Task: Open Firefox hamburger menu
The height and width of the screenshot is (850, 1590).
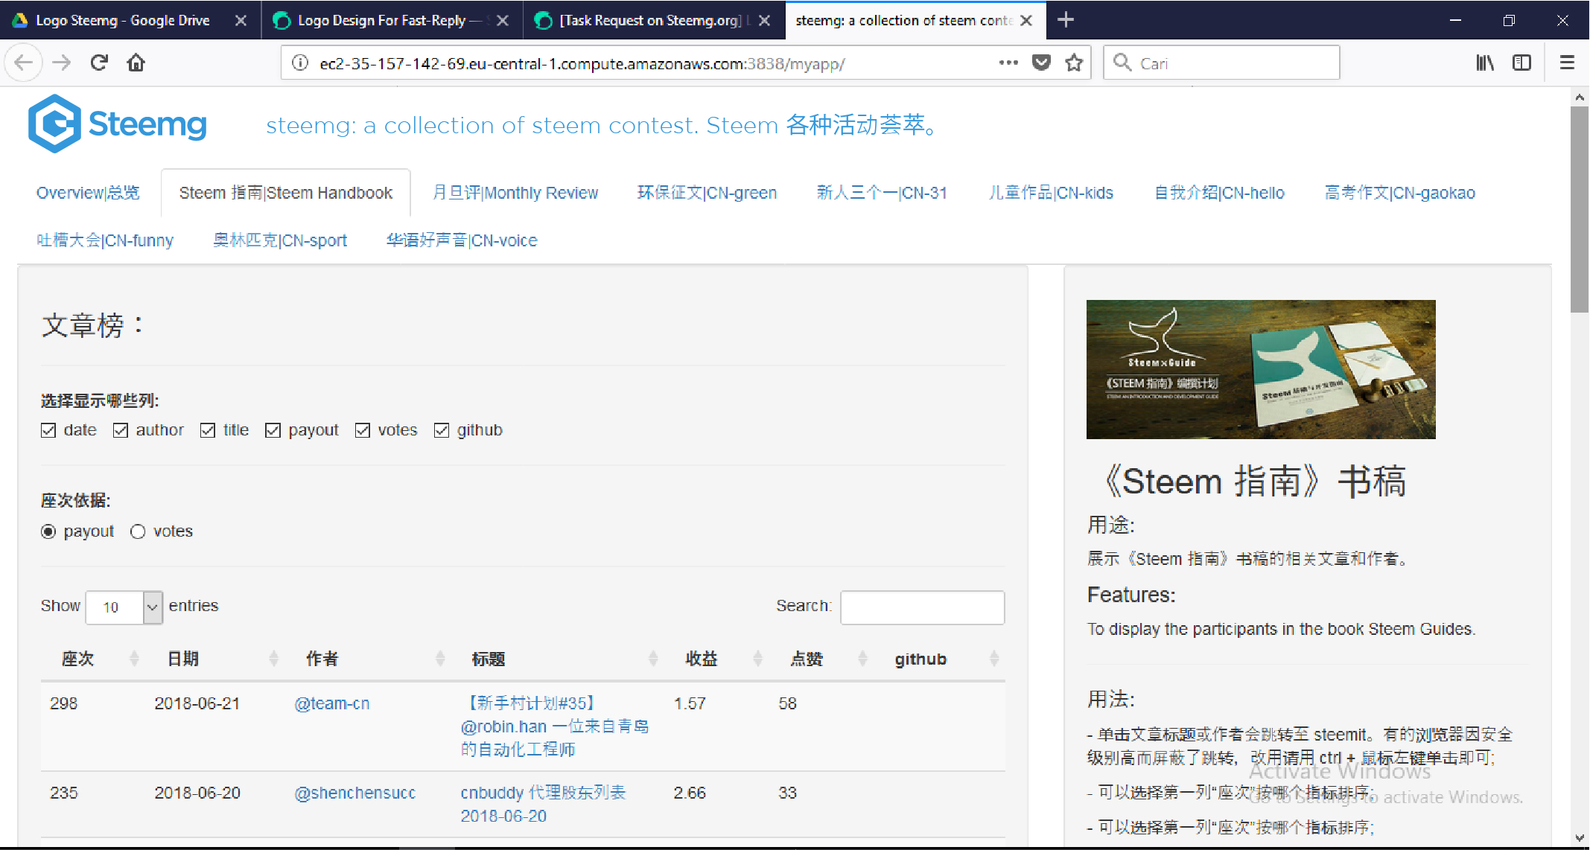Action: click(x=1567, y=63)
